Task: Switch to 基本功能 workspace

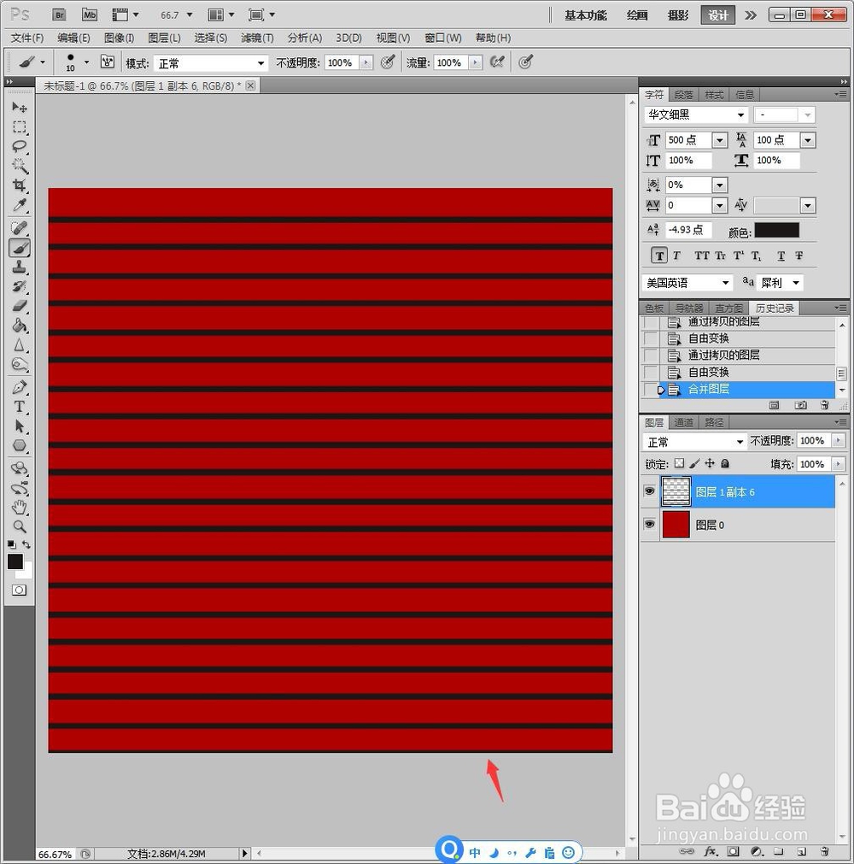Action: [585, 15]
